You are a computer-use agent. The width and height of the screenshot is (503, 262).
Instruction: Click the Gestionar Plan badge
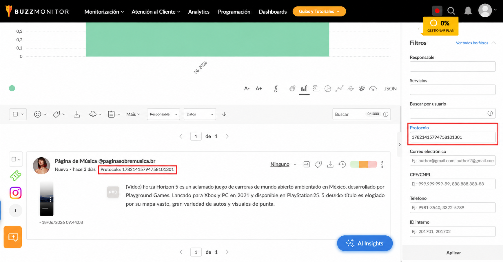click(441, 26)
